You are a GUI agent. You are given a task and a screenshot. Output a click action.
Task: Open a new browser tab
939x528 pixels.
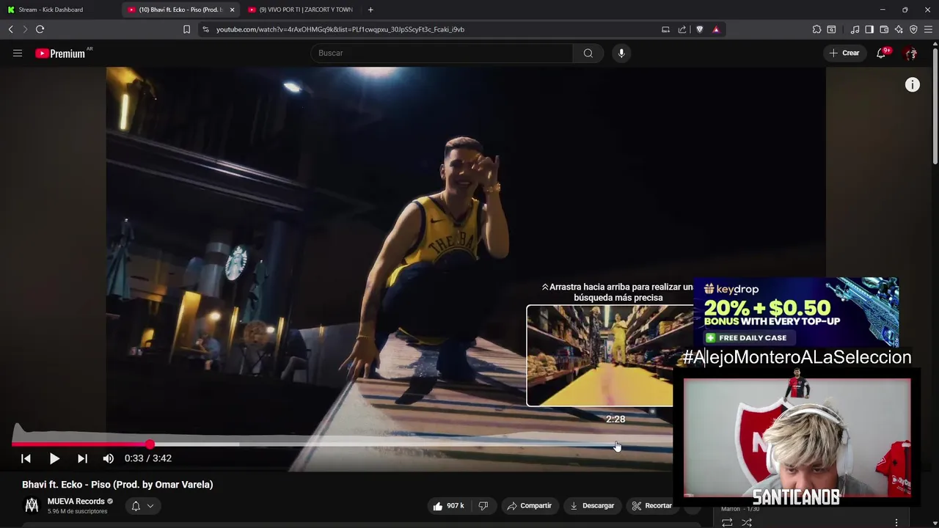point(370,10)
